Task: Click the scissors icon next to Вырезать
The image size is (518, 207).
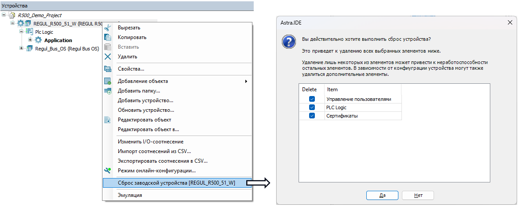Action: pos(108,28)
